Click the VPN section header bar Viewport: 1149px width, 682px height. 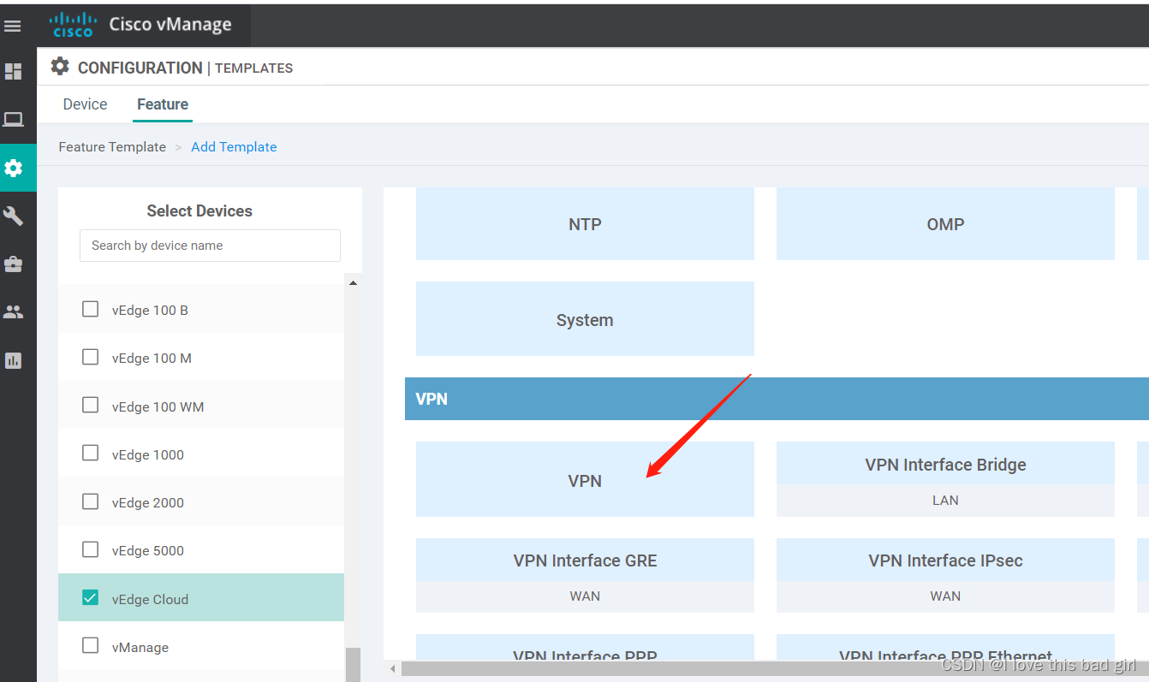[777, 399]
